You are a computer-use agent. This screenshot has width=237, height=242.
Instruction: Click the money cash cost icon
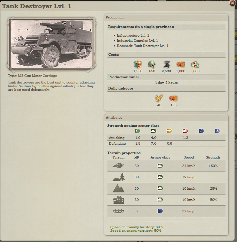(195, 64)
